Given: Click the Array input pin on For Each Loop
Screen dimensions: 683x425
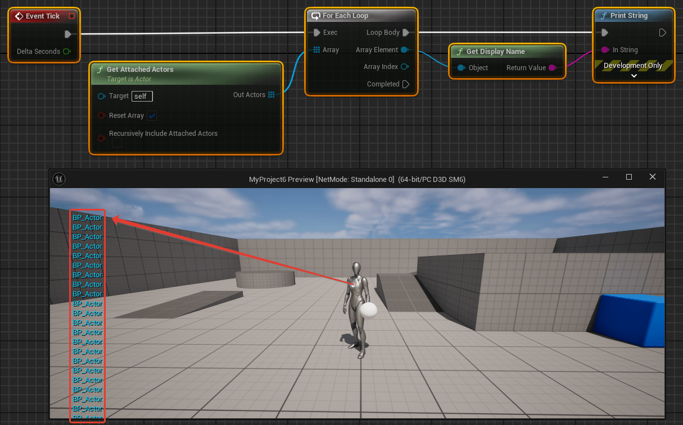Looking at the screenshot, I should (317, 50).
